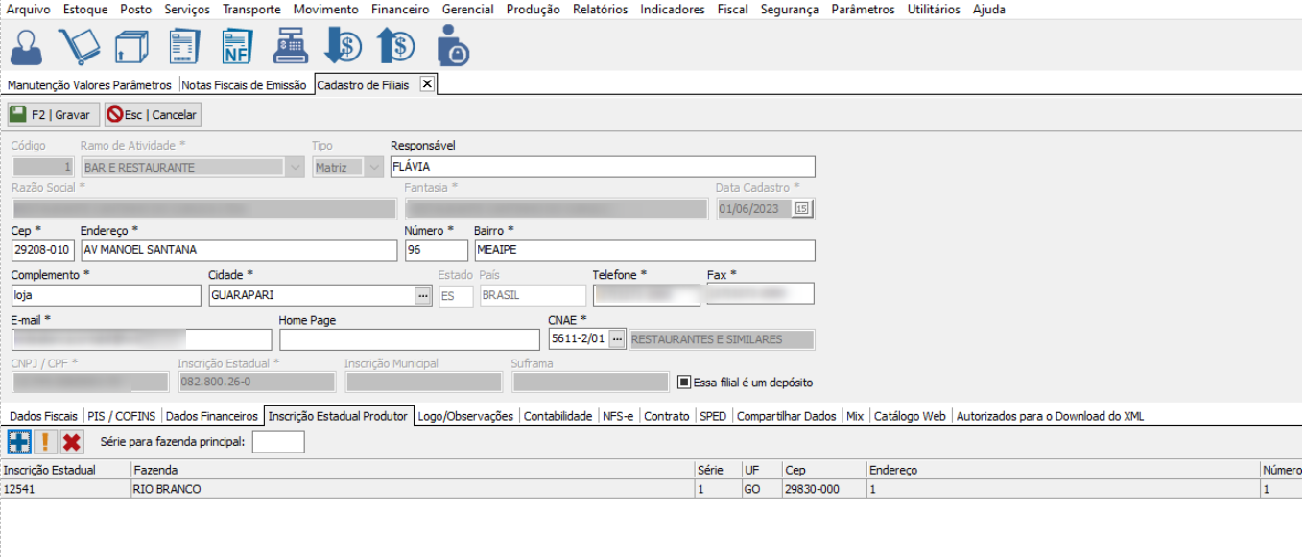
Task: Switch to the Dados Fiscais tab
Action: (42, 416)
